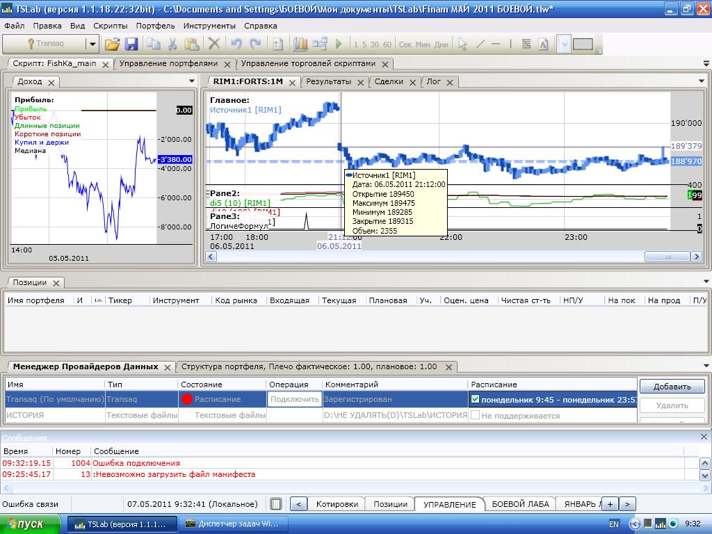The image size is (712, 534).
Task: Switch to the Результаты tab
Action: (x=328, y=81)
